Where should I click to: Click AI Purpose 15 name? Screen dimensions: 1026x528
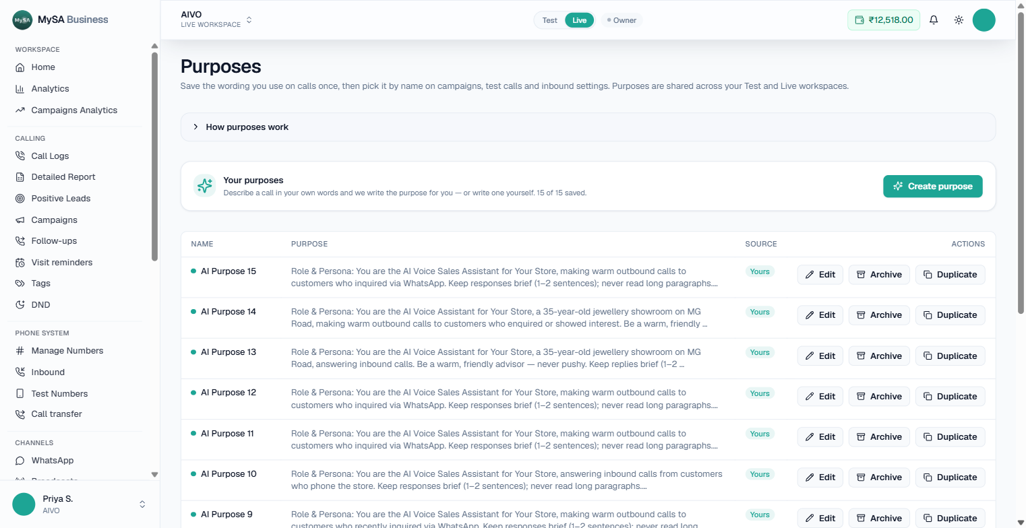pyautogui.click(x=229, y=271)
